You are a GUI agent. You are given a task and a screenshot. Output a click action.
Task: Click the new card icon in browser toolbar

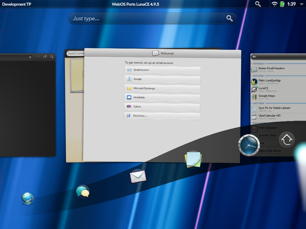45,57
